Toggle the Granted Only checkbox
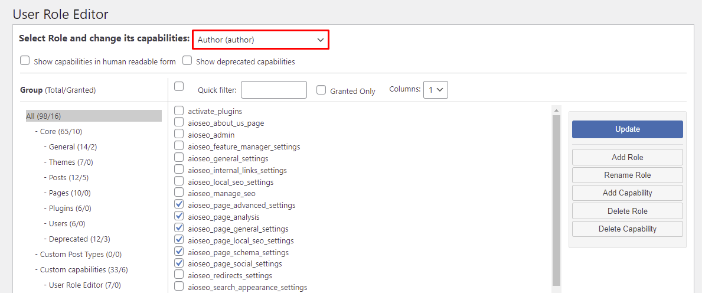Image resolution: width=702 pixels, height=293 pixels. point(321,90)
